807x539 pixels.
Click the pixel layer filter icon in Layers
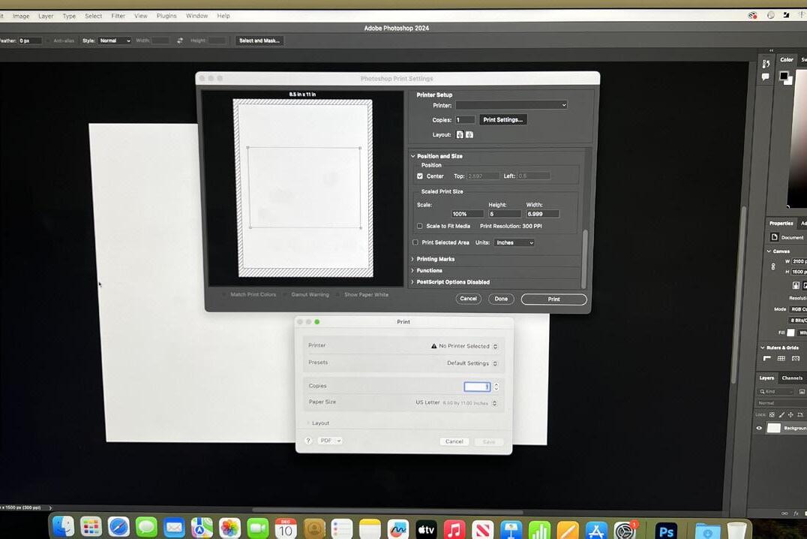[x=802, y=392]
